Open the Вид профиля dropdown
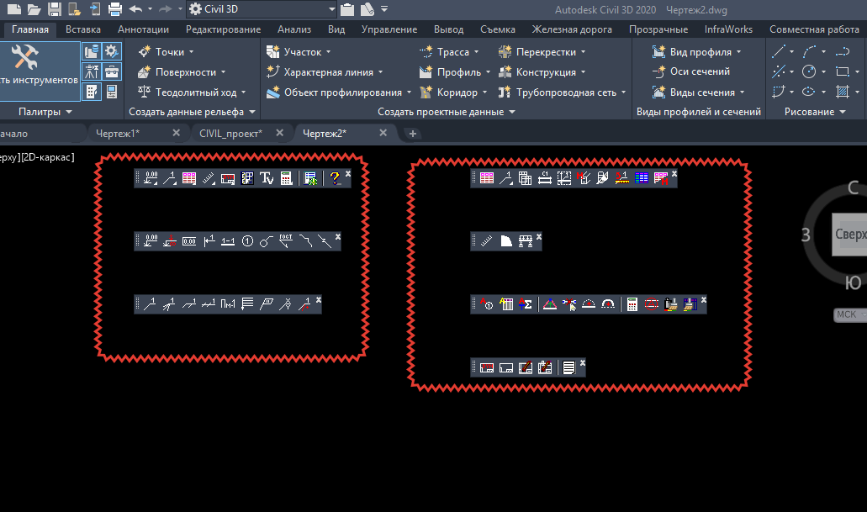867x512 pixels. coord(738,52)
